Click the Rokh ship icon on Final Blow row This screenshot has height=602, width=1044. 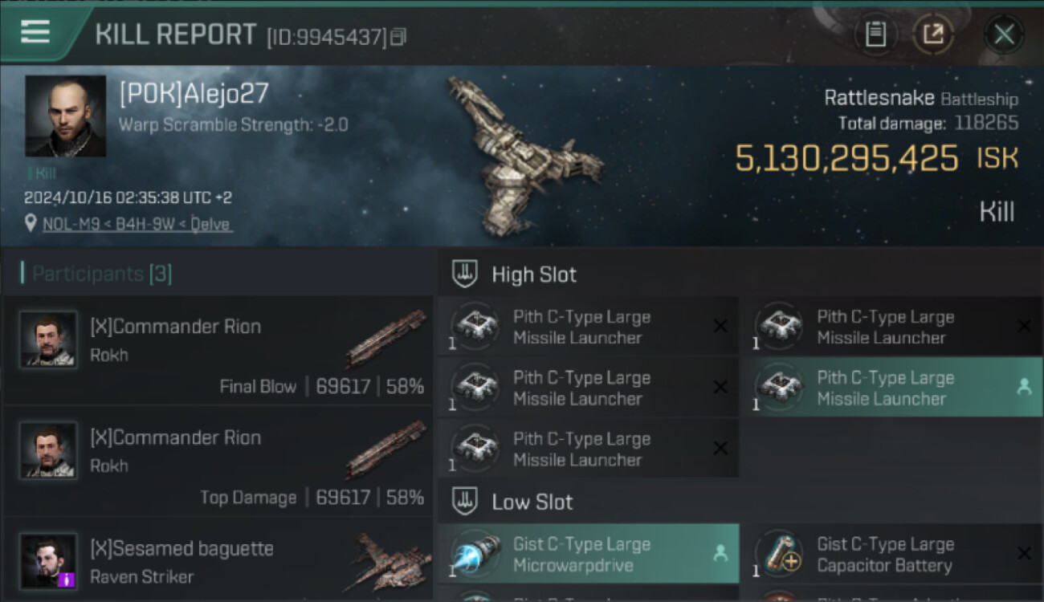tap(386, 338)
